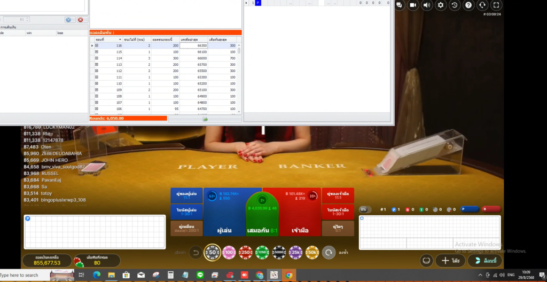Switch roadmap to red B view
This screenshot has height=282, width=547.
tap(491, 209)
